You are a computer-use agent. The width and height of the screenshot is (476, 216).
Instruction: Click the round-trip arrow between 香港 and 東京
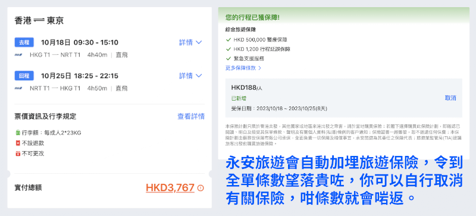tap(39, 21)
